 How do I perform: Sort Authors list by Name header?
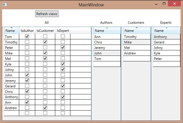(x=106, y=31)
